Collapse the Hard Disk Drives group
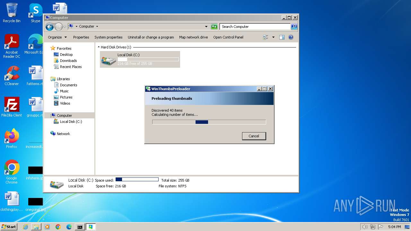 point(99,47)
